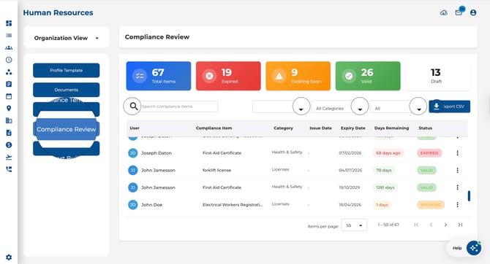
Task: Open the clipboard icon in sidebar
Action: tap(9, 84)
